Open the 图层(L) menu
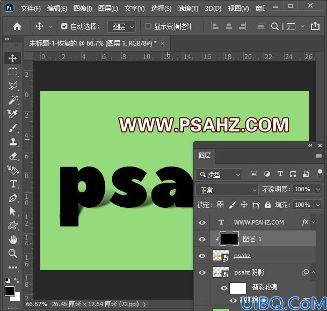Image resolution: width=327 pixels, height=311 pixels. pyautogui.click(x=108, y=9)
